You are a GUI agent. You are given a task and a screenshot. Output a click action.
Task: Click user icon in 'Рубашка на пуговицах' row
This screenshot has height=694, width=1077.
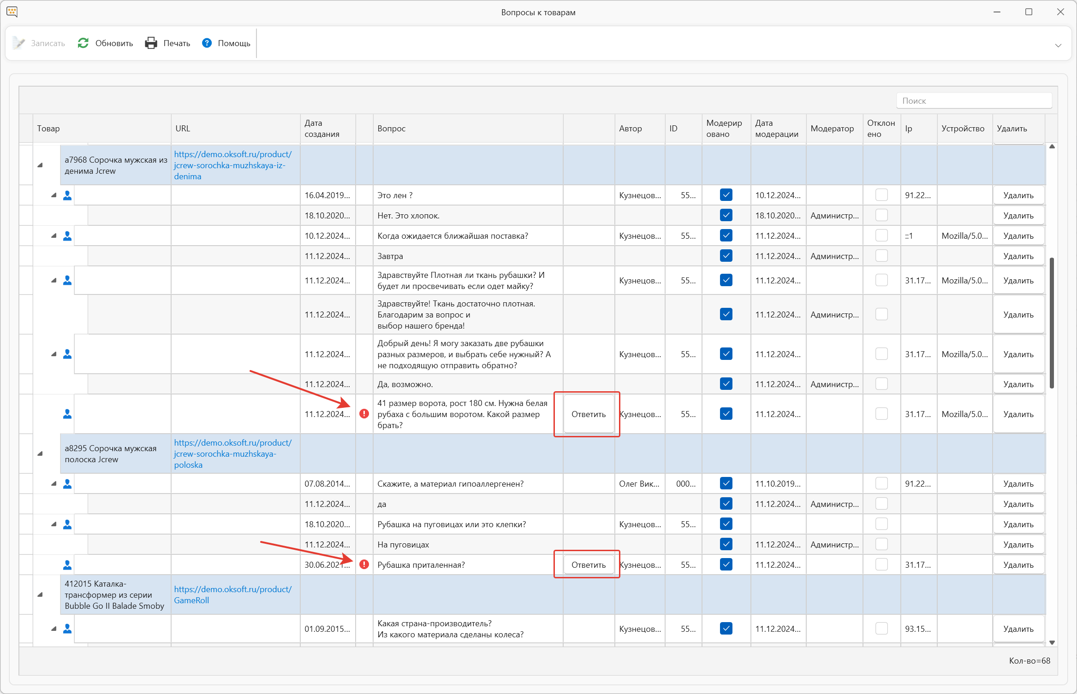click(67, 524)
